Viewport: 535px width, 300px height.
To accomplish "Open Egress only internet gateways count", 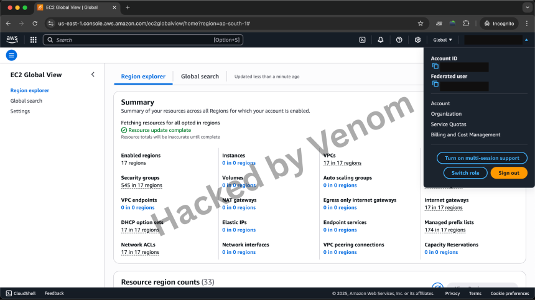I will pyautogui.click(x=340, y=207).
